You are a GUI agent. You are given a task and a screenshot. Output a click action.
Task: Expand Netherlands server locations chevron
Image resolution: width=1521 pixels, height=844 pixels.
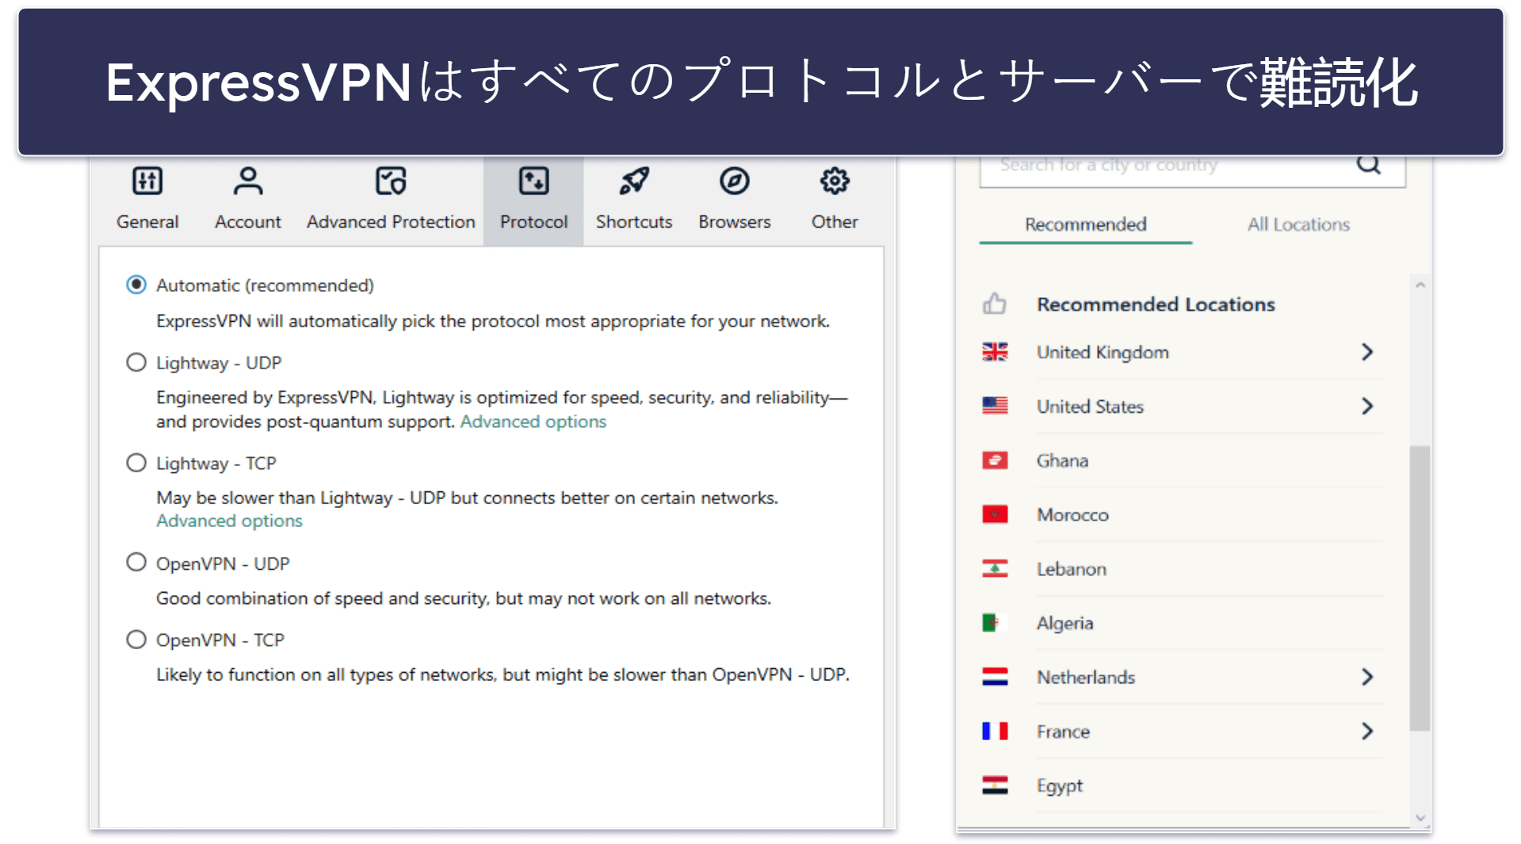[1367, 677]
